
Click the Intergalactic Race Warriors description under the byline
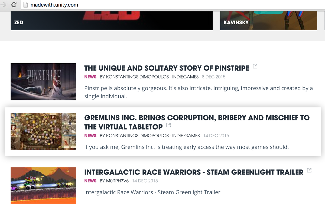click(152, 192)
